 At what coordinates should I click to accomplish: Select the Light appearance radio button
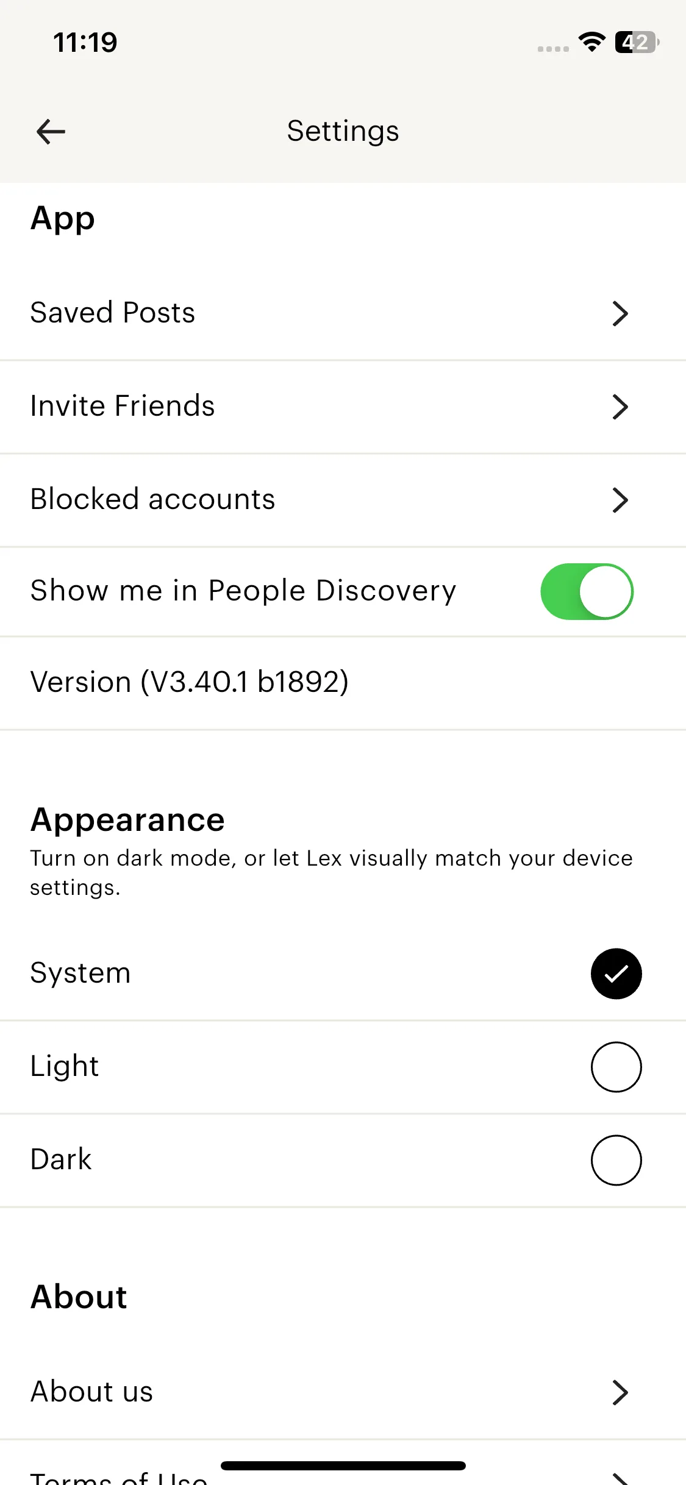616,1067
